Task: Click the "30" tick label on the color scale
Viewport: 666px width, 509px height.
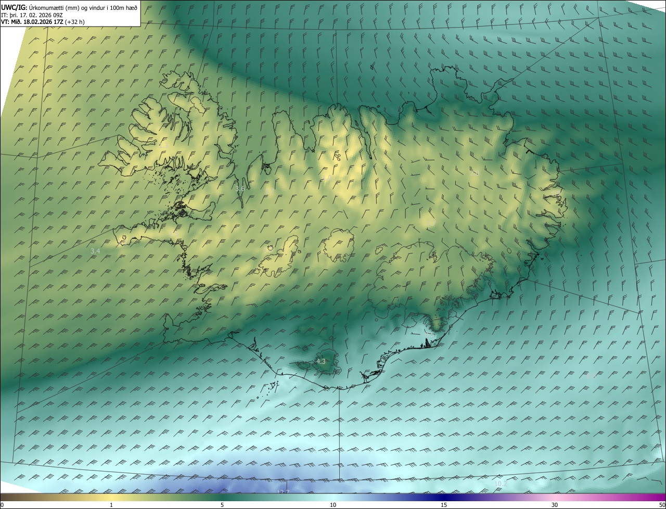Action: point(555,505)
